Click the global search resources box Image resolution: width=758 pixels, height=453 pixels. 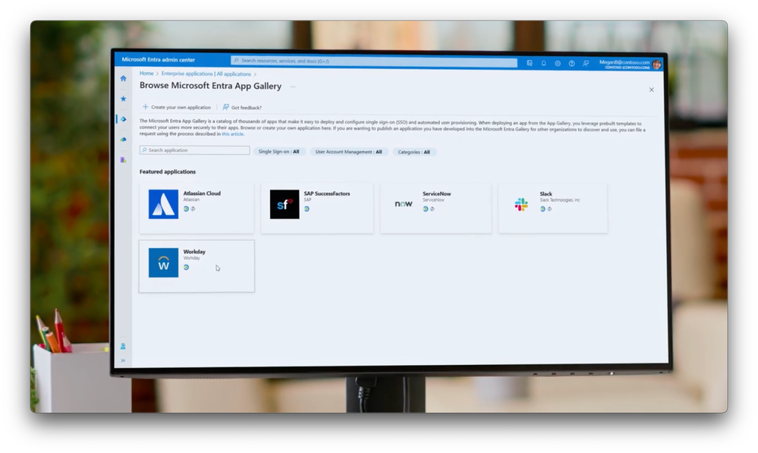(x=373, y=61)
